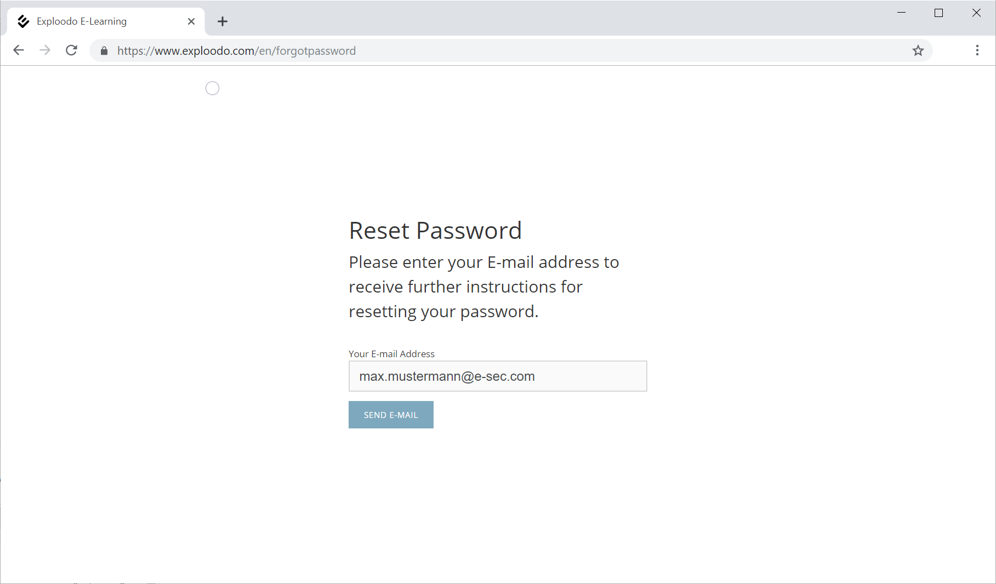Go back to the previous page
Screen dimensions: 996x584
[19, 50]
